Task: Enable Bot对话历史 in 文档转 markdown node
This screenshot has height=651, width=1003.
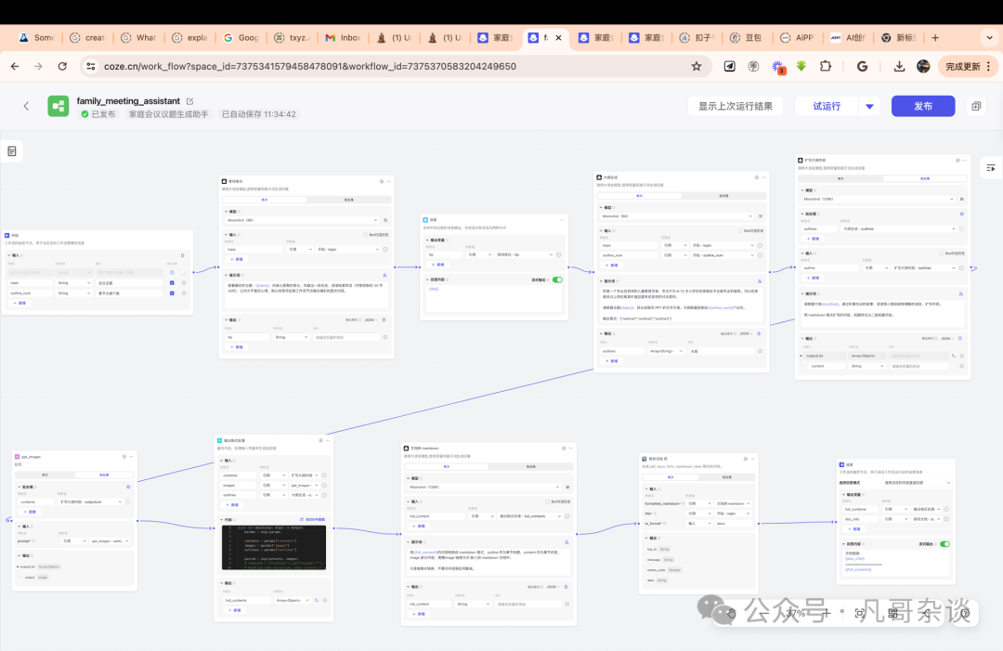Action: (547, 501)
